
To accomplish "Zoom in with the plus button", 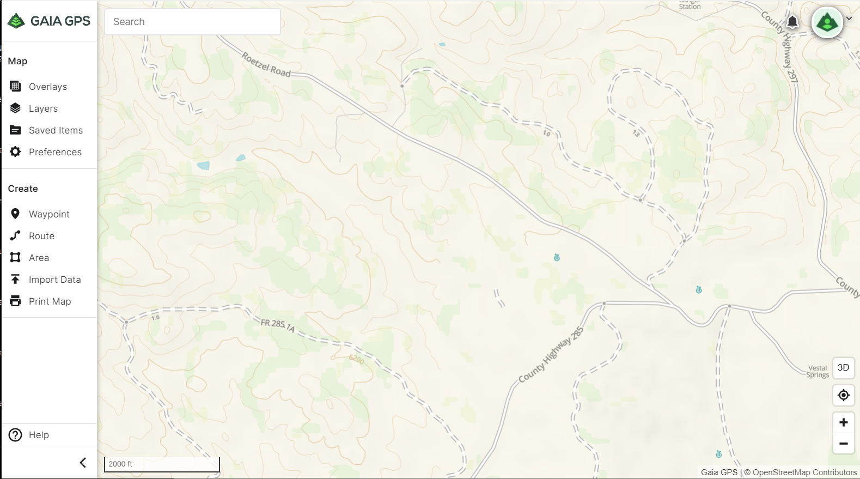I will 843,422.
